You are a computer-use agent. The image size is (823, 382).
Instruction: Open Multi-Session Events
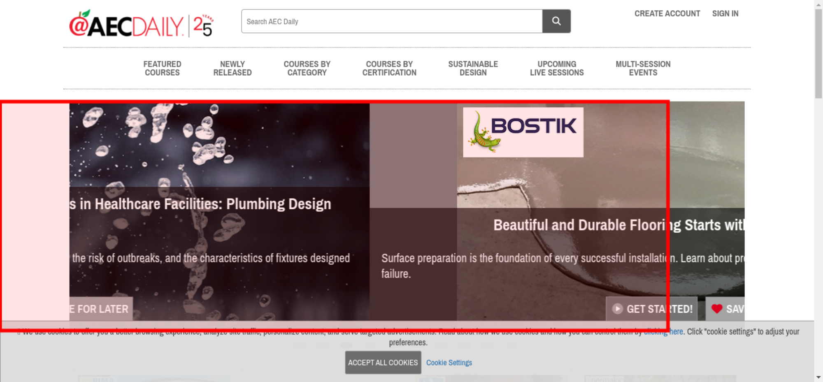click(643, 68)
